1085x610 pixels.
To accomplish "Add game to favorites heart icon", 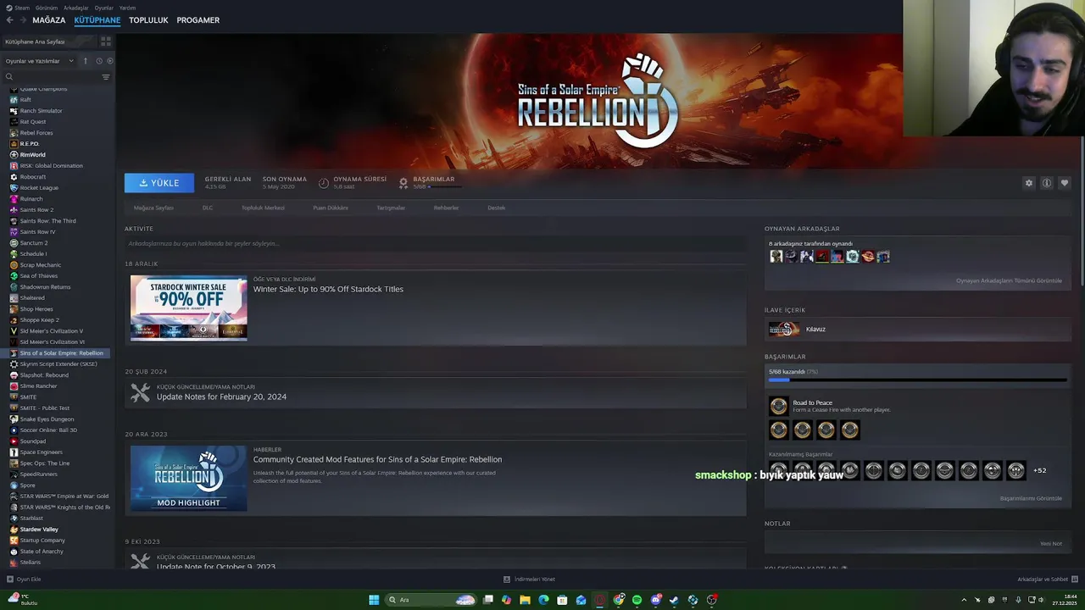I will (x=1065, y=183).
